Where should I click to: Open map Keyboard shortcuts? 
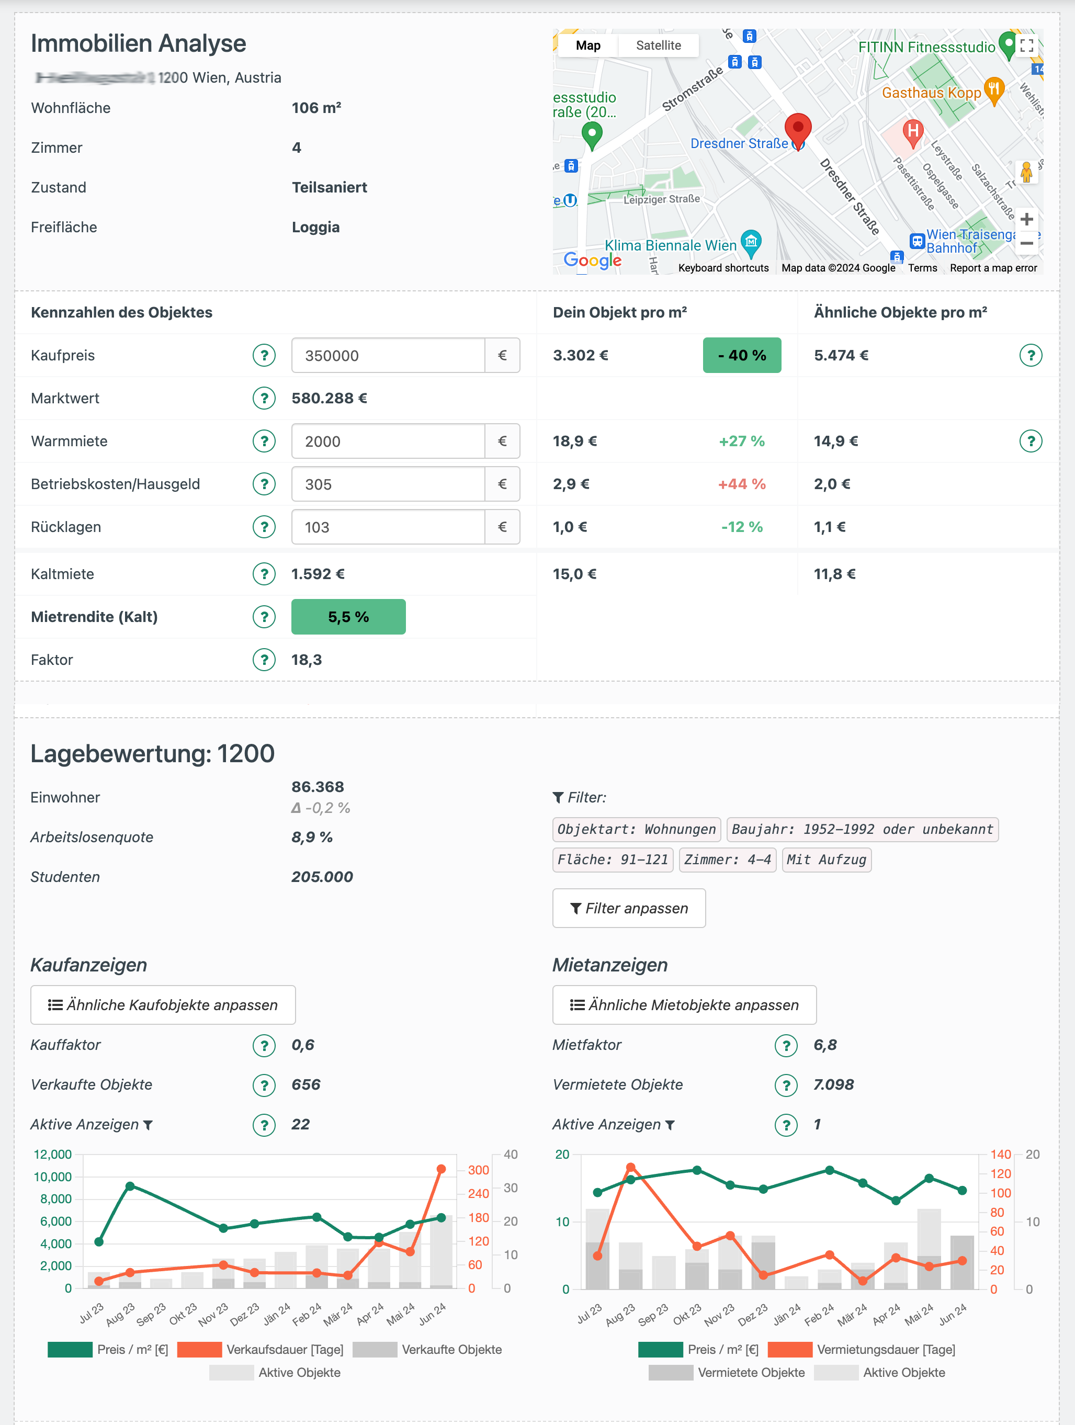[x=723, y=268]
